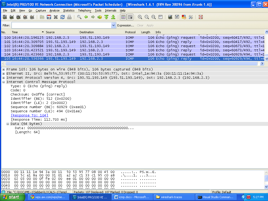
Task: Edit display filter icon
Action: [x=177, y=17]
